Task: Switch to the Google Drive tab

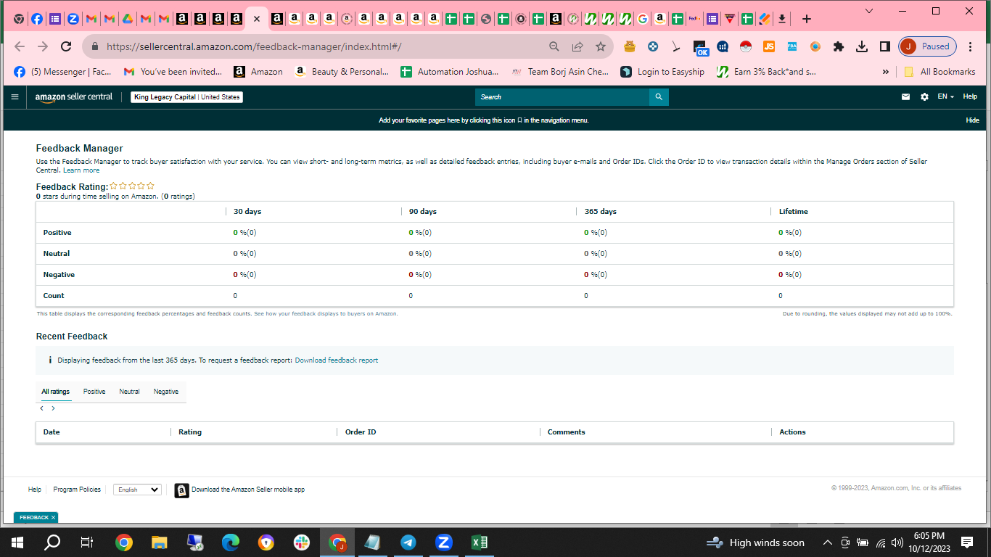Action: 127,19
